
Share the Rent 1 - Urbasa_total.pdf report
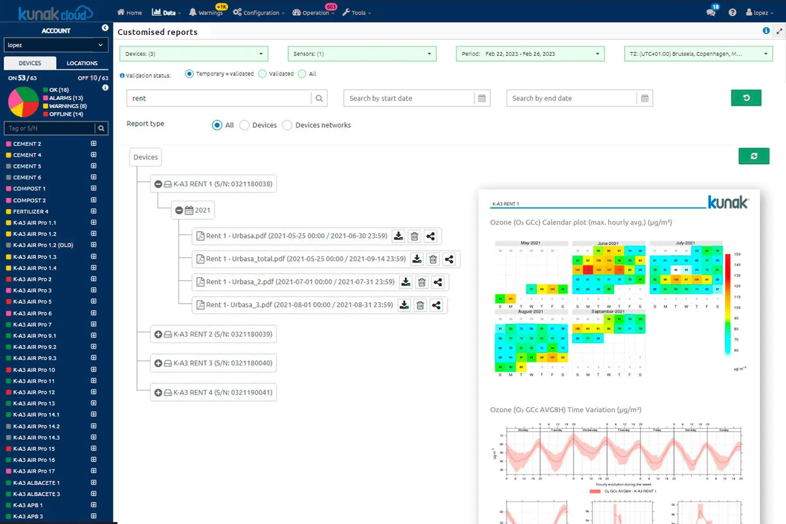449,259
